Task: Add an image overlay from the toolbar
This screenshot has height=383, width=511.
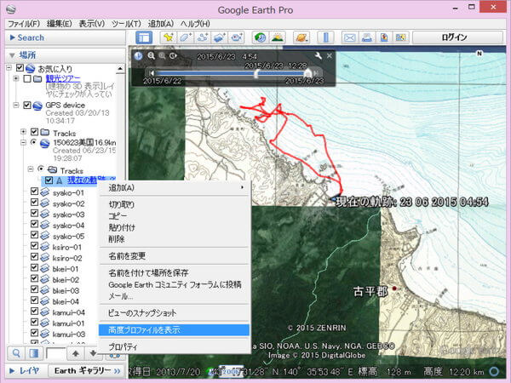Action: pyautogui.click(x=220, y=37)
